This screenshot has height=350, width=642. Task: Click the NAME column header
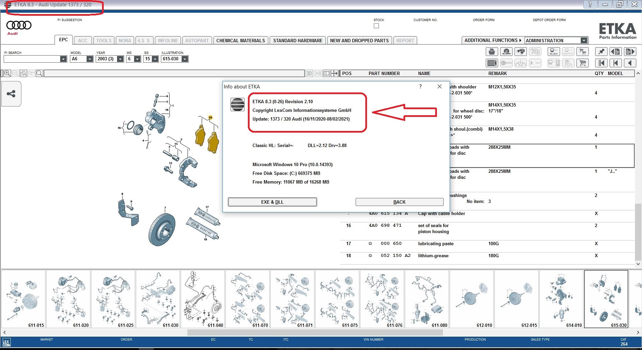click(x=424, y=73)
